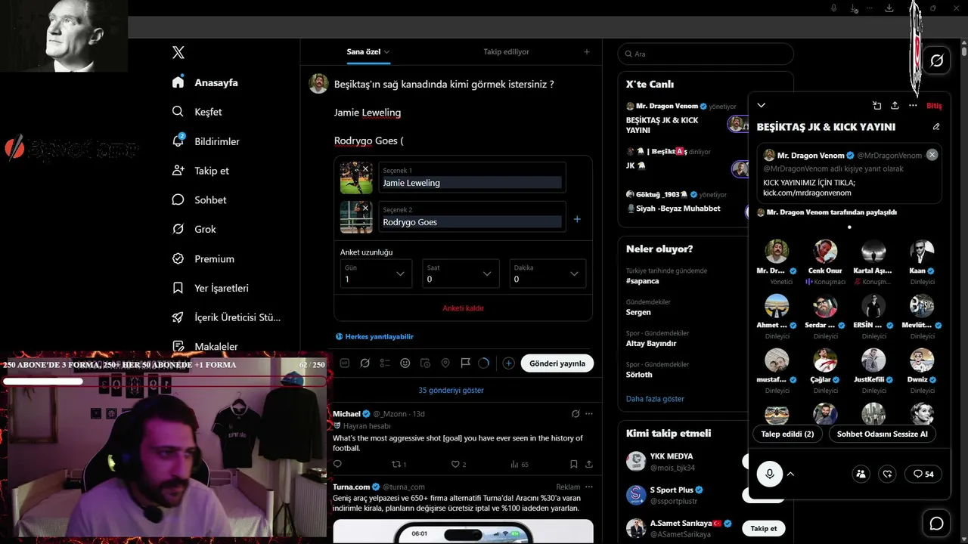The image size is (968, 544).
Task: Add a location tag to the post
Action: tap(445, 363)
